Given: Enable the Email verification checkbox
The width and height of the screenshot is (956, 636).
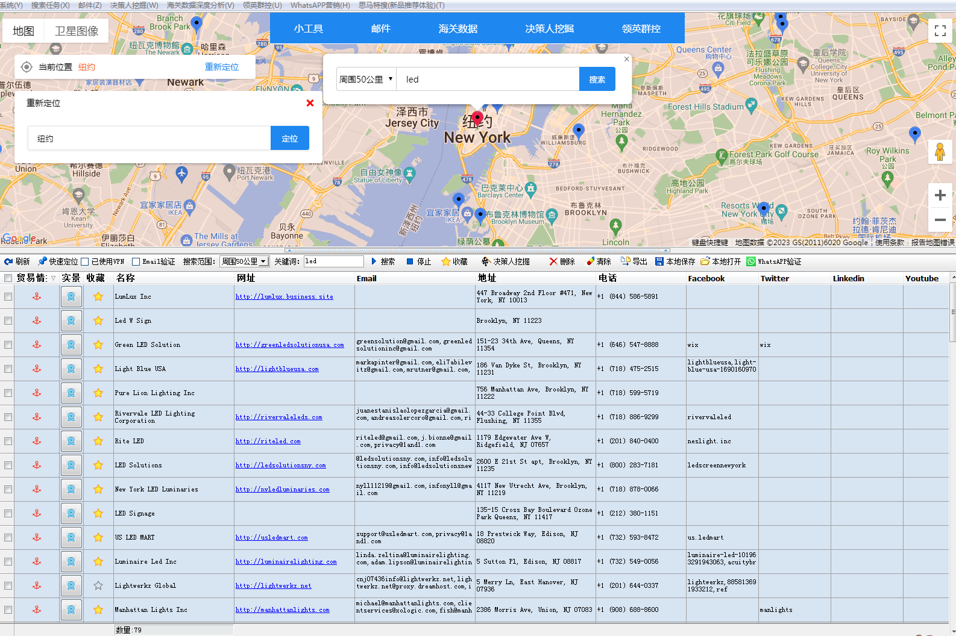Looking at the screenshot, I should pos(136,261).
